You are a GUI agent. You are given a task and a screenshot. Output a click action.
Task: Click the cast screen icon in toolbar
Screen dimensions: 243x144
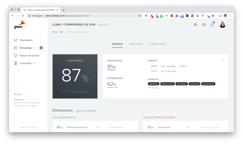coord(220,16)
